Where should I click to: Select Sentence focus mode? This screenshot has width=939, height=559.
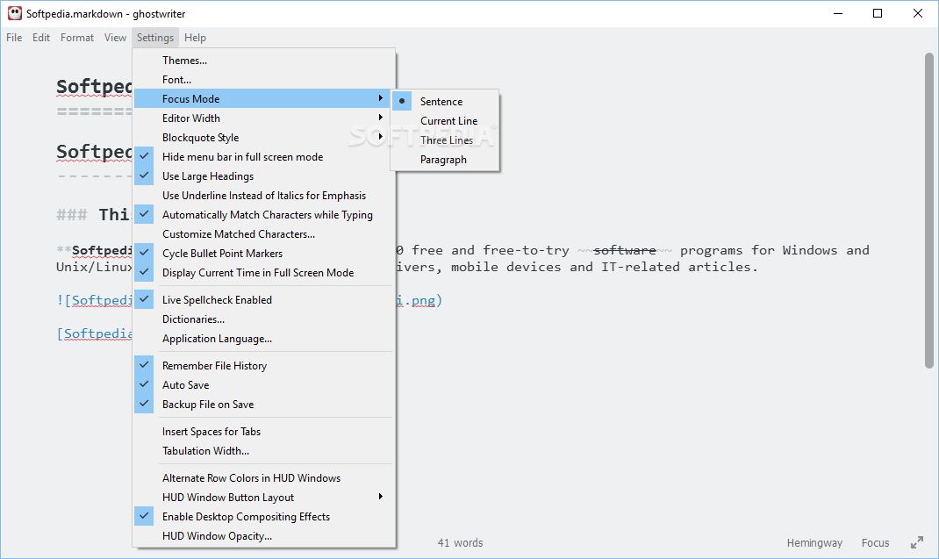tap(445, 101)
